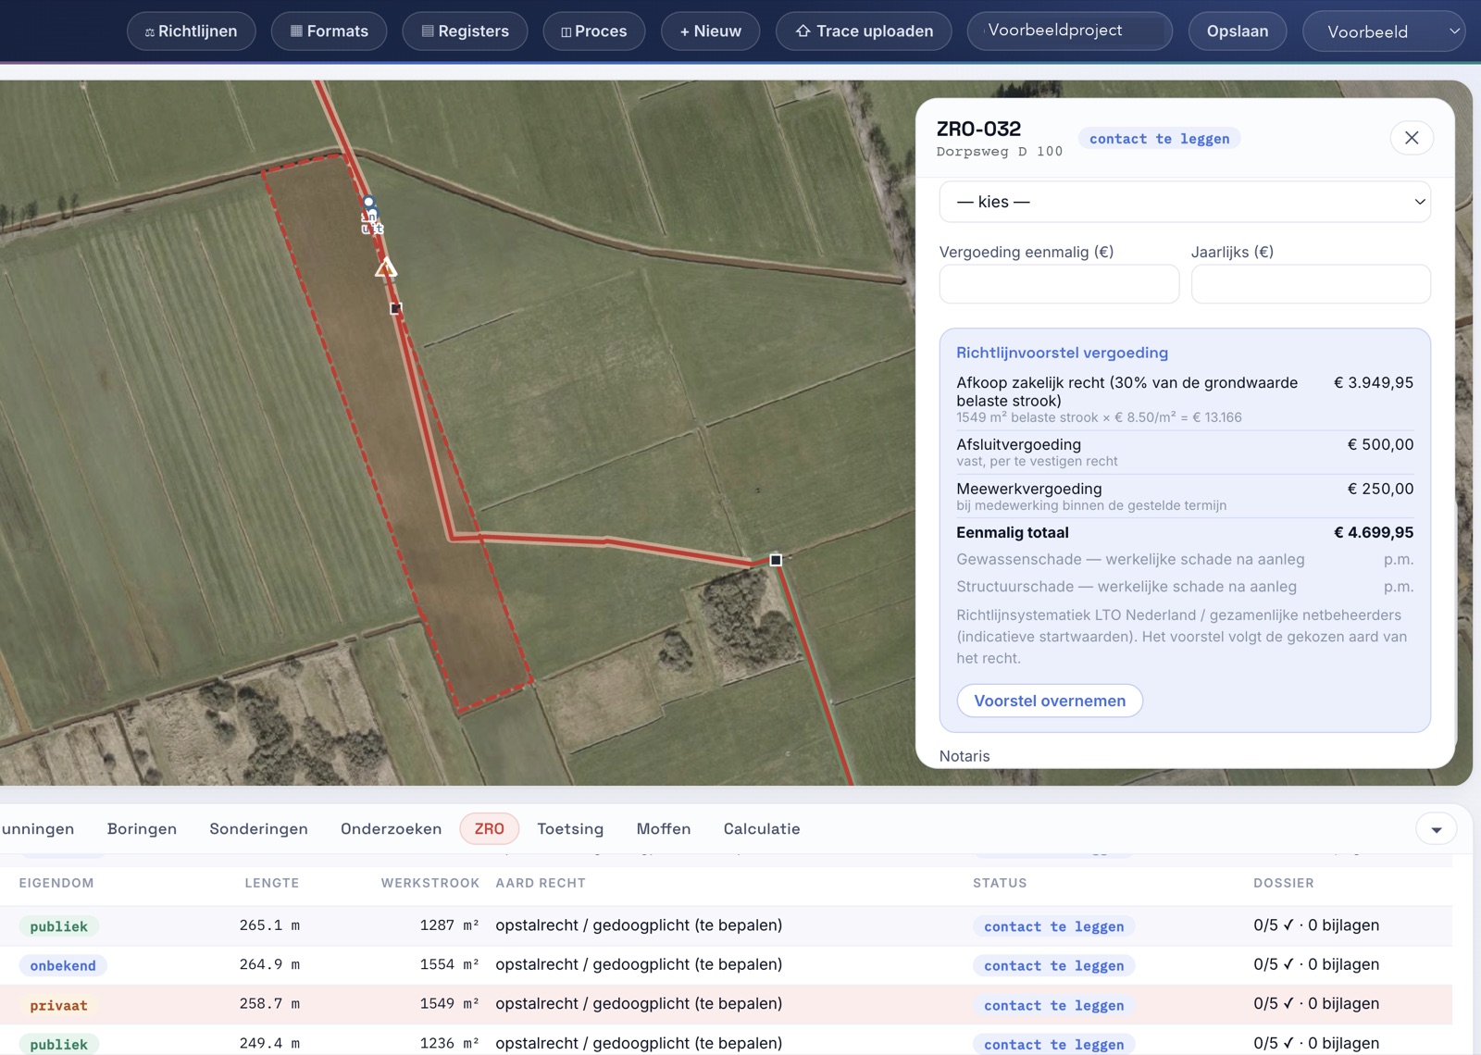The image size is (1481, 1055).
Task: Click the orange warning triangle marker on map
Action: [x=386, y=268]
